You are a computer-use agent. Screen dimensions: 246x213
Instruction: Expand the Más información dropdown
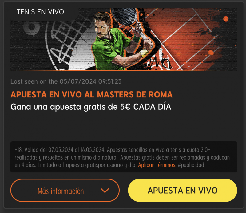pos(65,190)
